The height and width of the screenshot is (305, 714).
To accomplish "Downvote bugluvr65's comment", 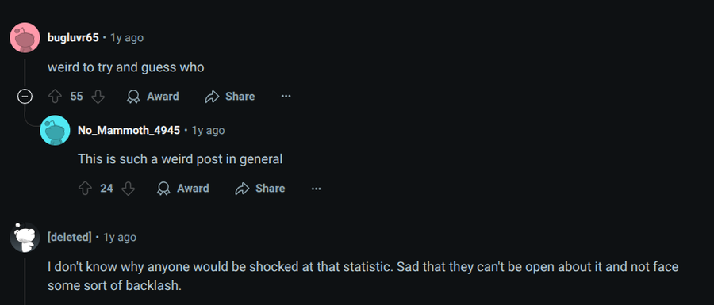I will click(98, 97).
